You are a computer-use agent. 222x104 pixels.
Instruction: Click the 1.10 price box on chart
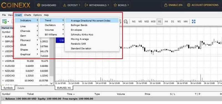click(x=60, y=40)
